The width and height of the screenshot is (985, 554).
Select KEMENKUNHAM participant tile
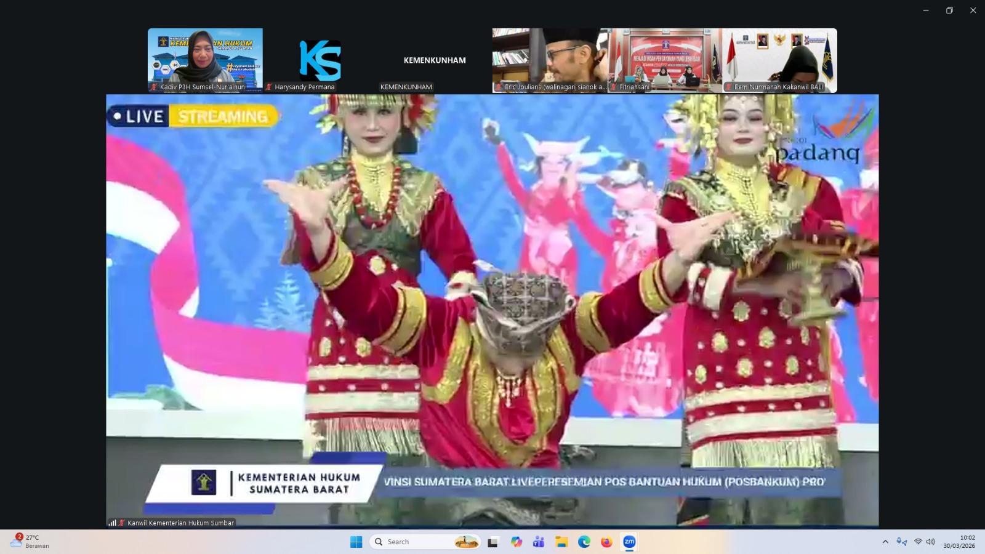point(435,60)
